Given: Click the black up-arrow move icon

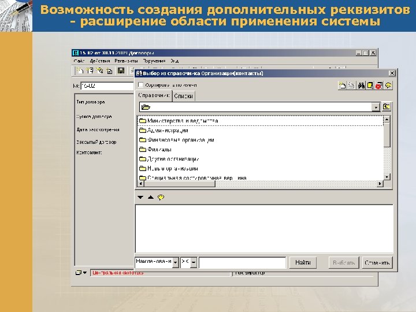Looking at the screenshot, I should tap(151, 197).
